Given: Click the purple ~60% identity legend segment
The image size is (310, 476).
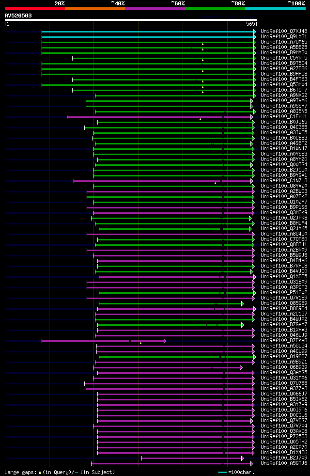Looking at the screenshot, I should tap(155, 9).
